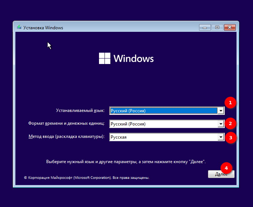253x207 pixels.
Task: Click the label Устанавливаемый язык:
Action: pyautogui.click(x=80, y=110)
